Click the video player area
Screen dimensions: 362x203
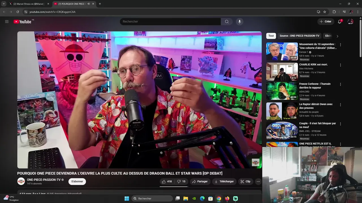pos(139,100)
